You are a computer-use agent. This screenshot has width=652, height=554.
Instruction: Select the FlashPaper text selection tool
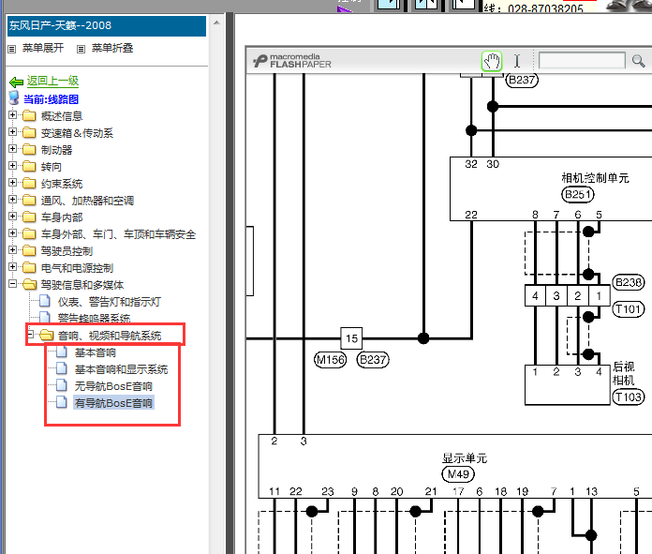pos(517,61)
